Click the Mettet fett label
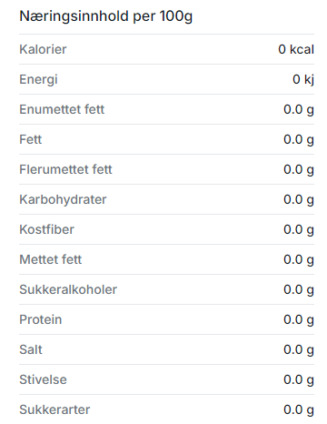Image resolution: width=327 pixels, height=424 pixels. [51, 259]
